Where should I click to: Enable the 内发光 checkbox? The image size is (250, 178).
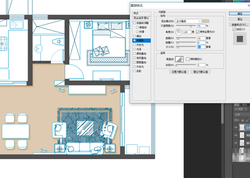tap(135, 45)
